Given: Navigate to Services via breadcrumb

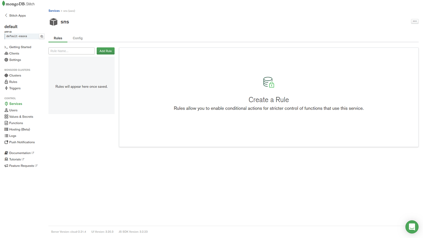Looking at the screenshot, I should coord(54,11).
